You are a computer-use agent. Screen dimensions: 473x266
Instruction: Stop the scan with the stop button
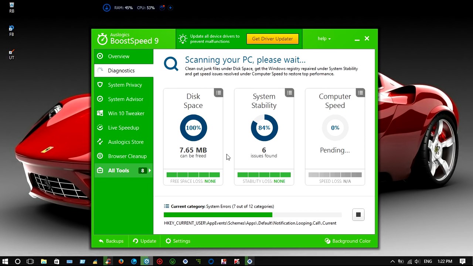pos(358,215)
